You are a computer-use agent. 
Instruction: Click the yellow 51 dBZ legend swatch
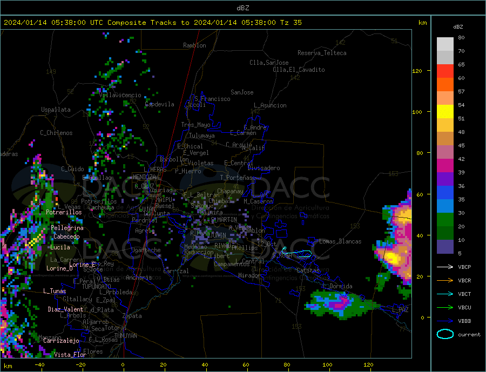pyautogui.click(x=445, y=112)
